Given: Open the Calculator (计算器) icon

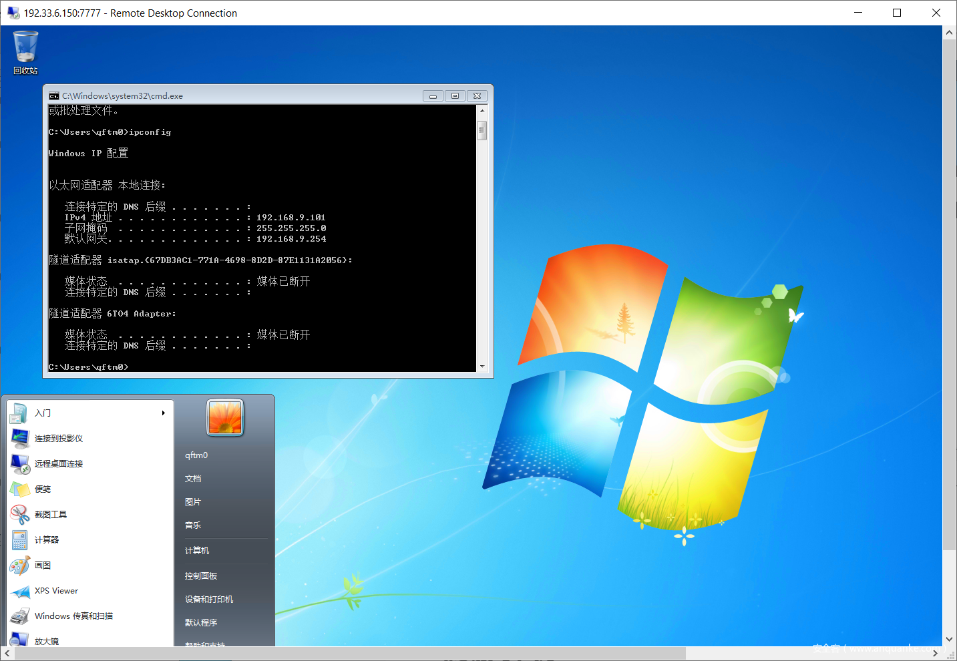Looking at the screenshot, I should (x=19, y=540).
